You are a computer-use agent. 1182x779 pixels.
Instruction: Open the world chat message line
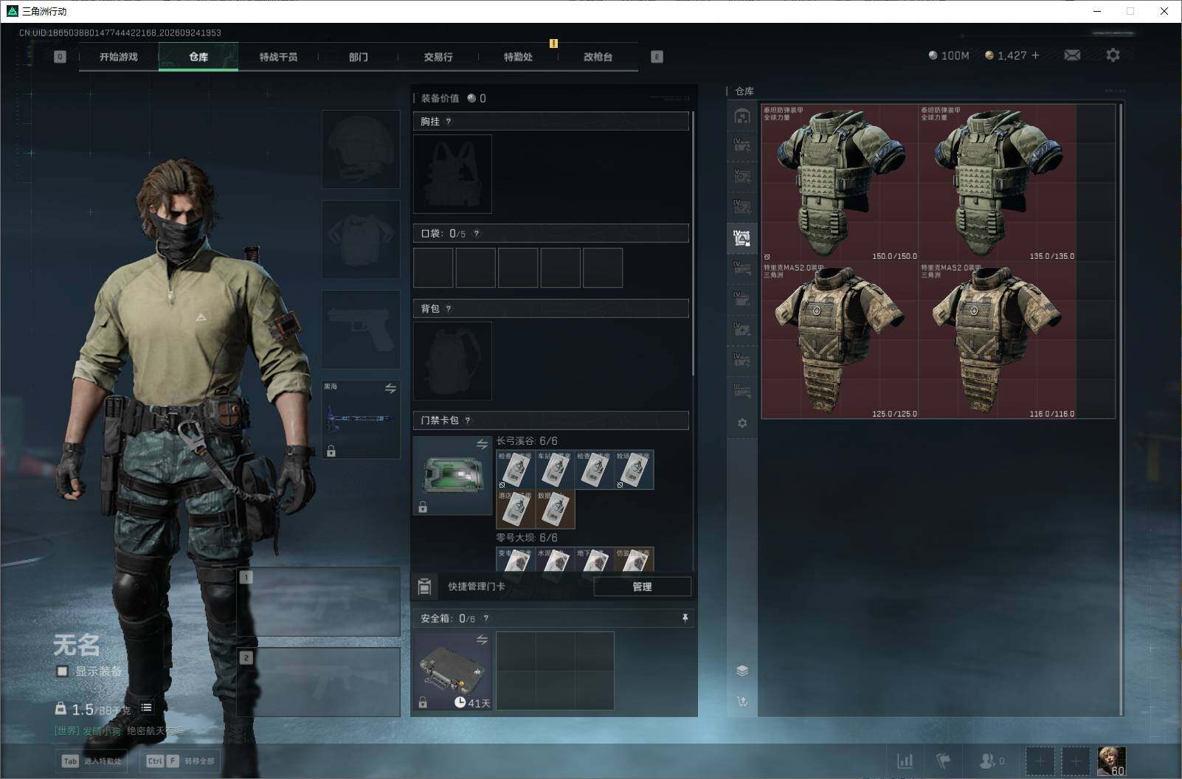pyautogui.click(x=120, y=731)
